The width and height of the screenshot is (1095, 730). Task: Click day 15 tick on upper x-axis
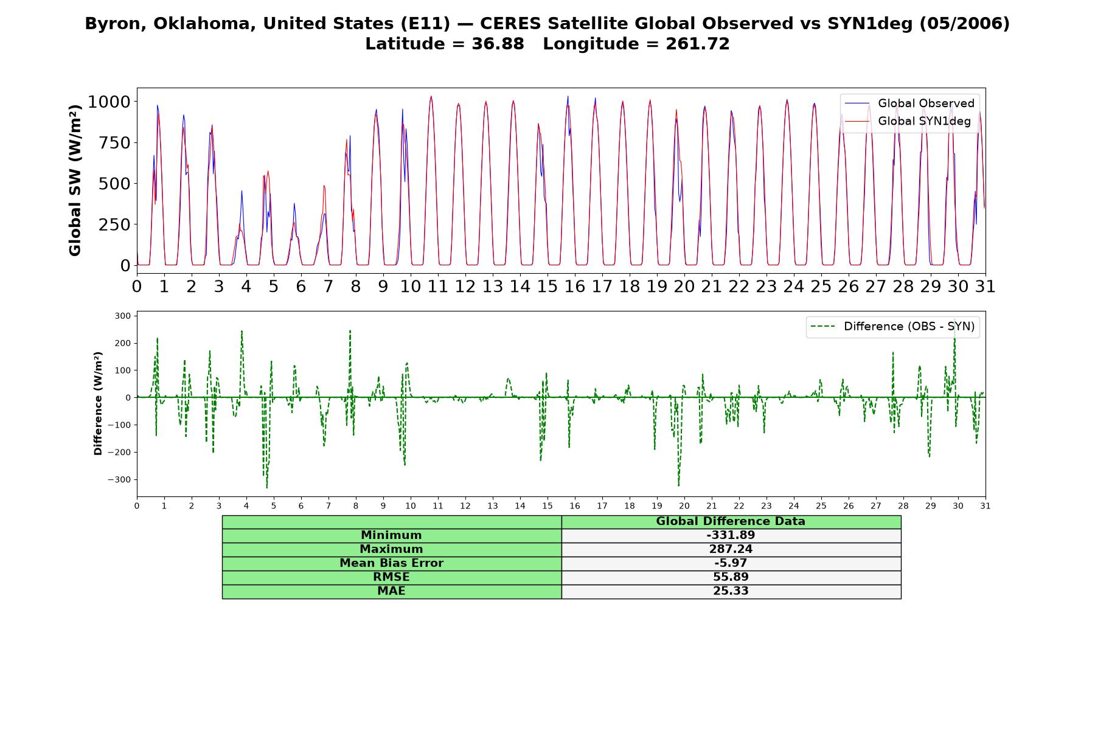pyautogui.click(x=547, y=286)
